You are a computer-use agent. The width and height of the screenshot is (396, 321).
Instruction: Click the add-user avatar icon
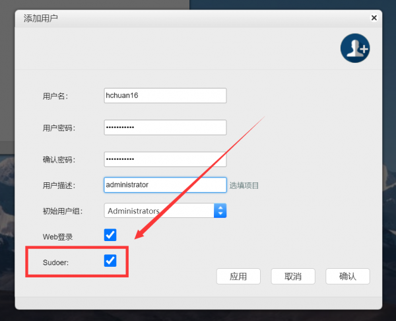click(355, 48)
